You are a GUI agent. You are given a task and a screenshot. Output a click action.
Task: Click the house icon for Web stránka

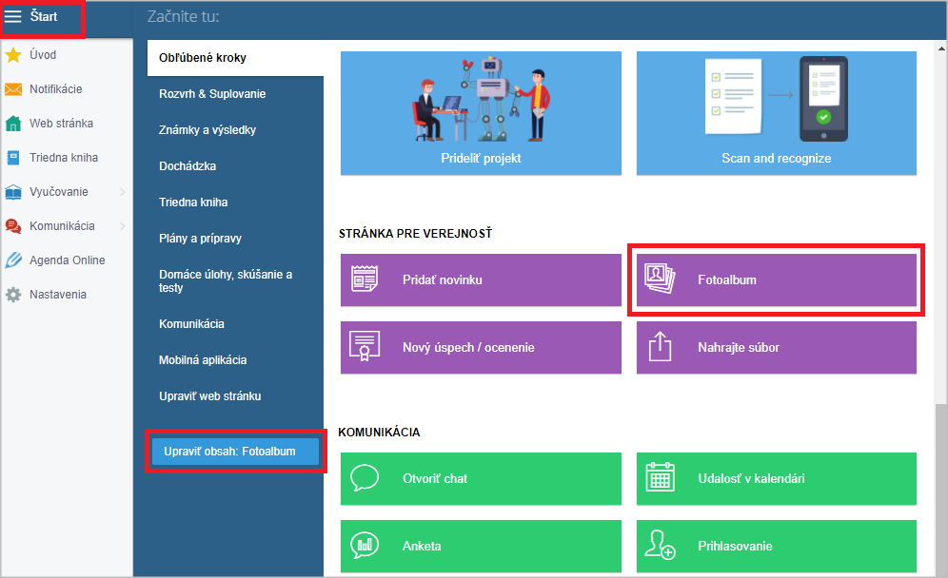pos(13,124)
